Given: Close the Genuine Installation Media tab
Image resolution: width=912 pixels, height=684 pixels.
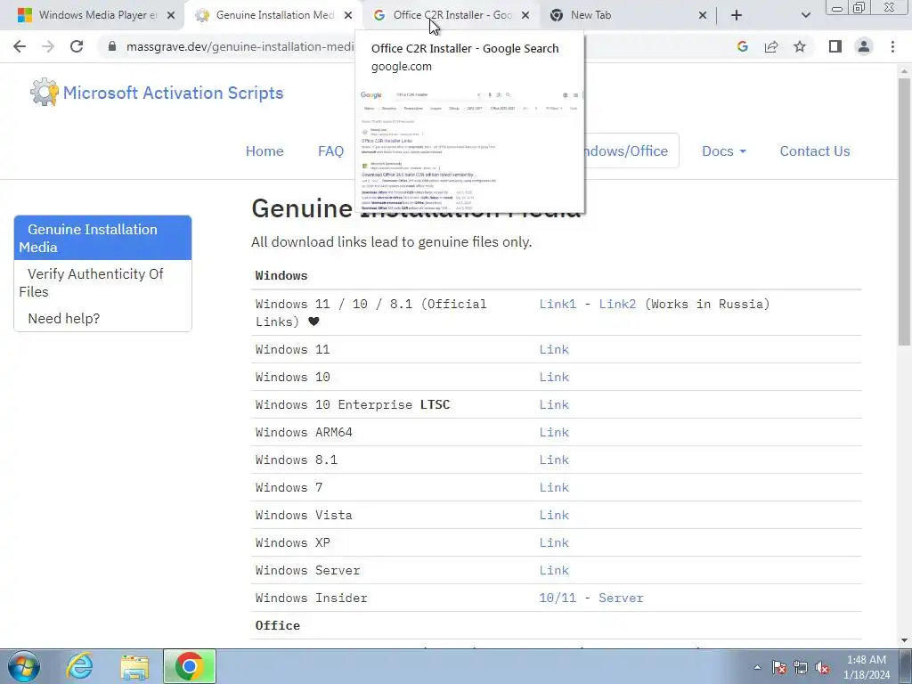Looking at the screenshot, I should pos(348,15).
